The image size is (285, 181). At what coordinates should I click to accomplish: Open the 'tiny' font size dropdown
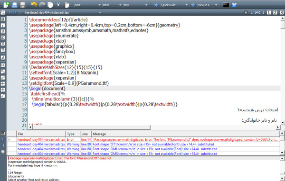135,5
